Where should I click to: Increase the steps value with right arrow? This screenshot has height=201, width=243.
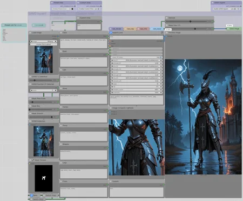(x=161, y=84)
